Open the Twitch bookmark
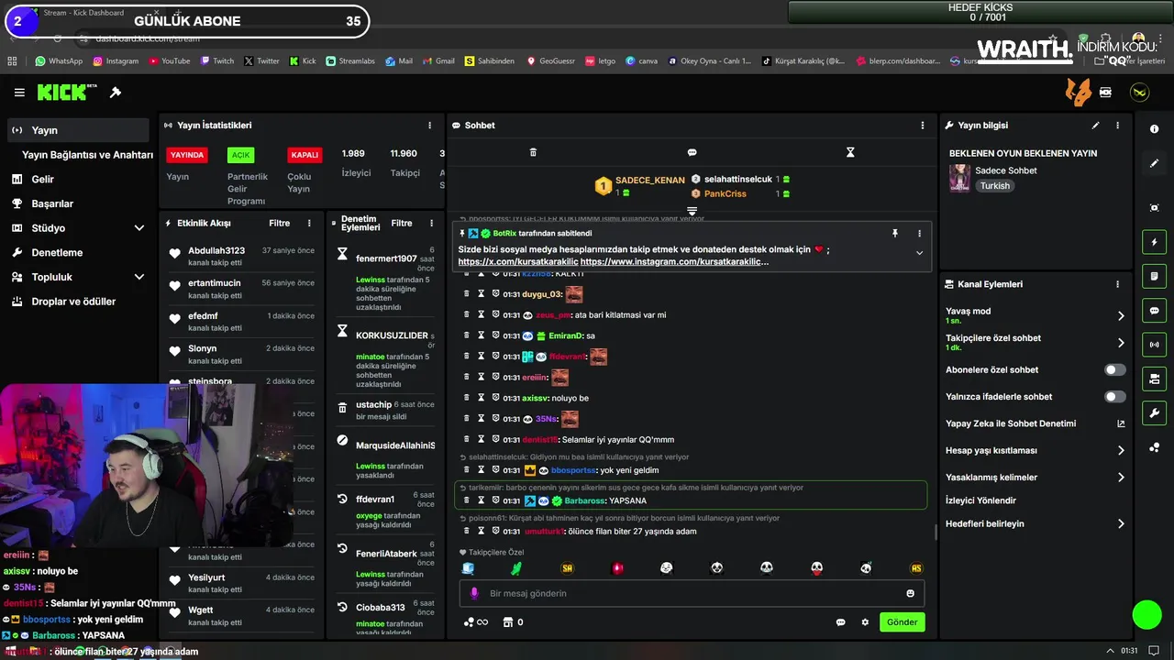This screenshot has width=1174, height=660. coord(216,61)
